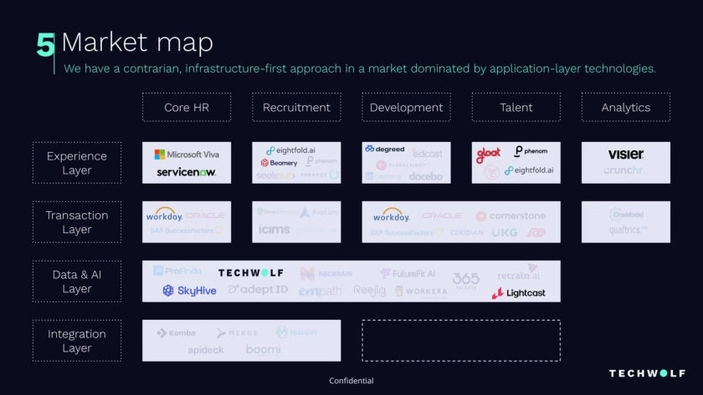
Task: Click the SkyHive logo
Action: pos(189,291)
